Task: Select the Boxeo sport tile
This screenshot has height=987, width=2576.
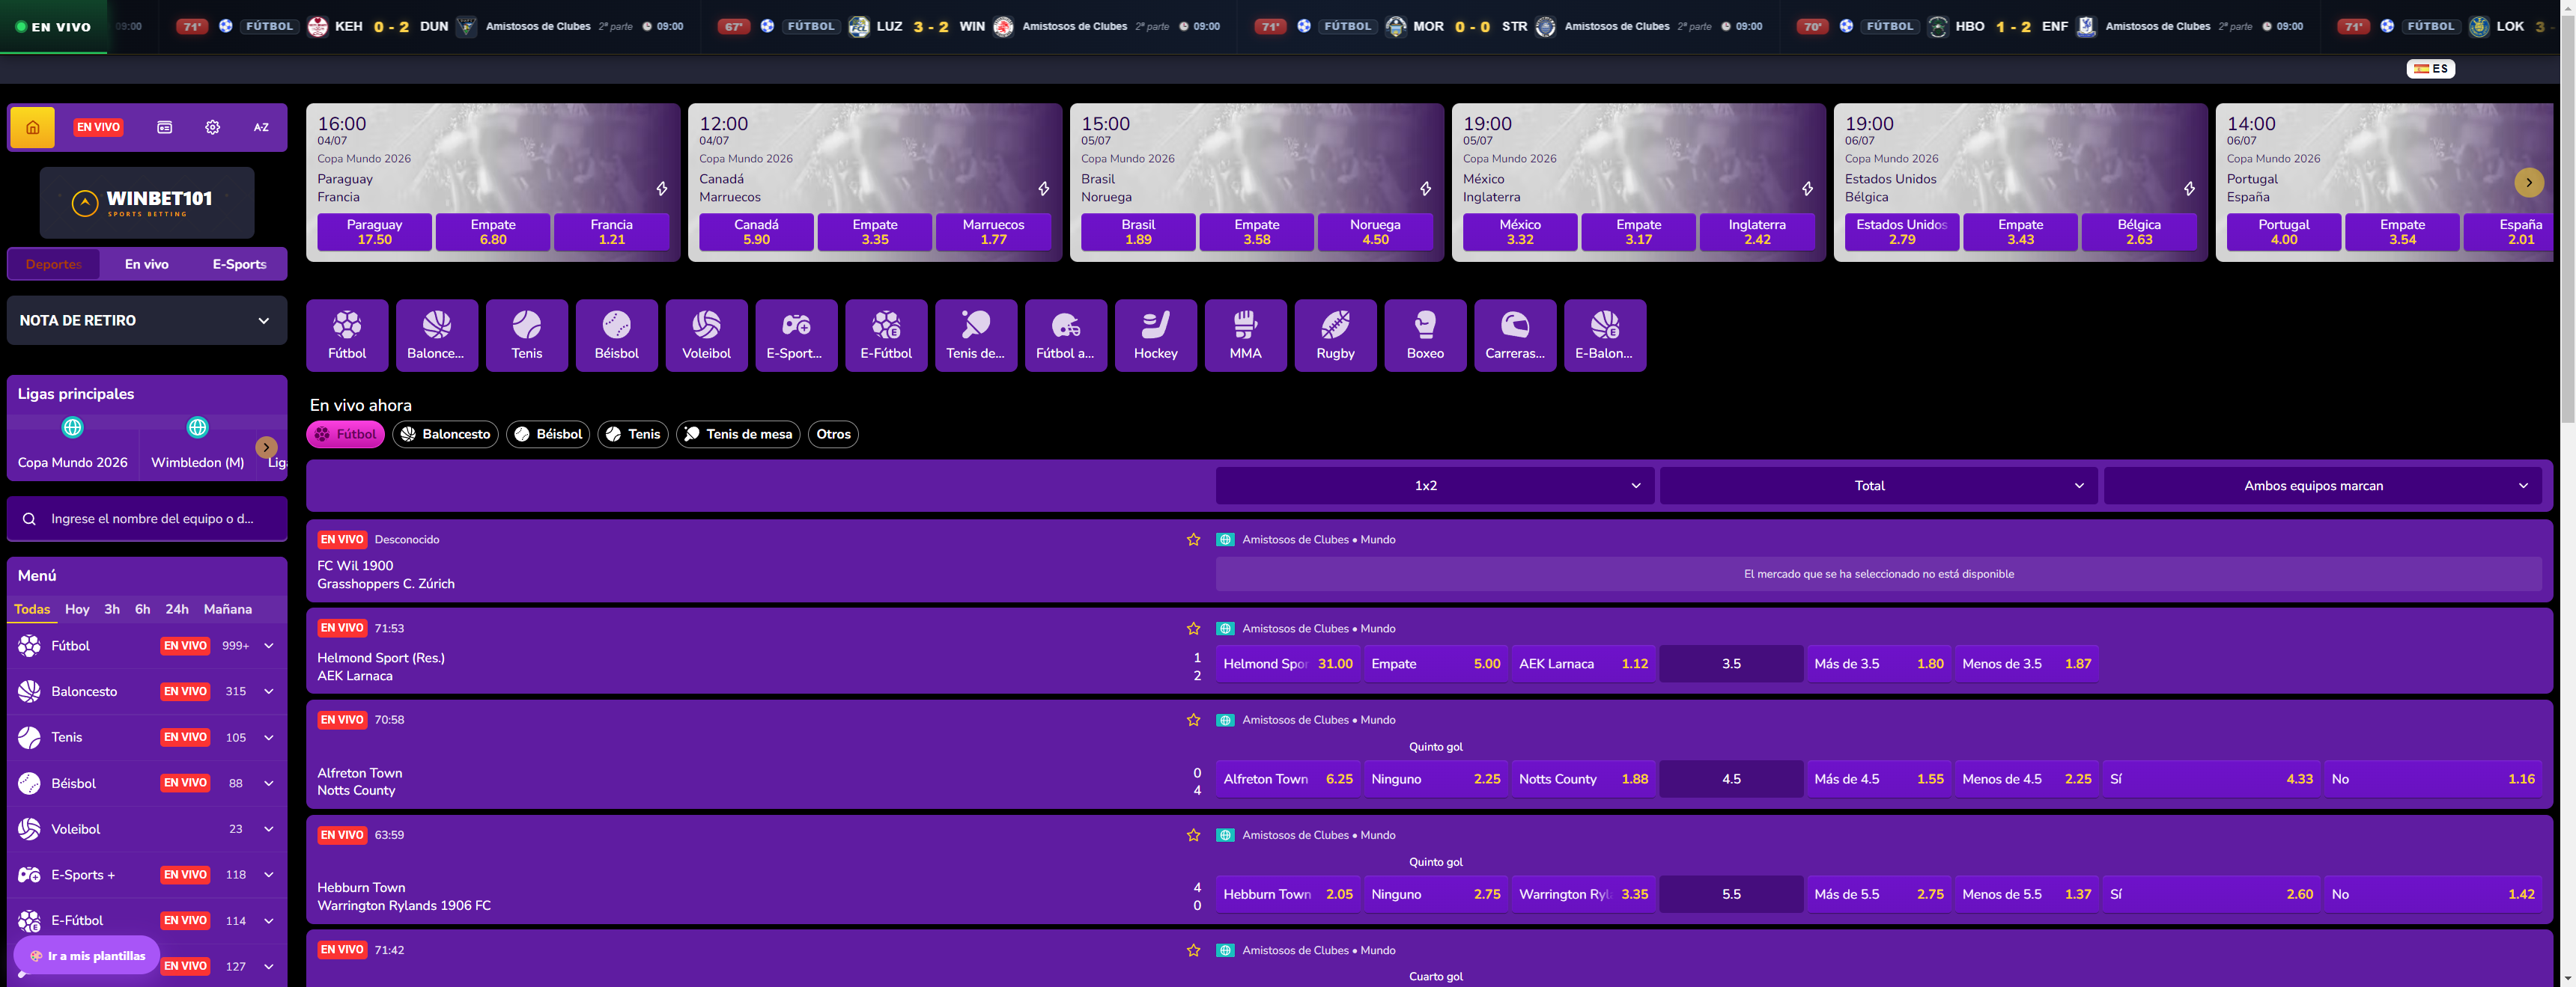Action: coord(1426,336)
